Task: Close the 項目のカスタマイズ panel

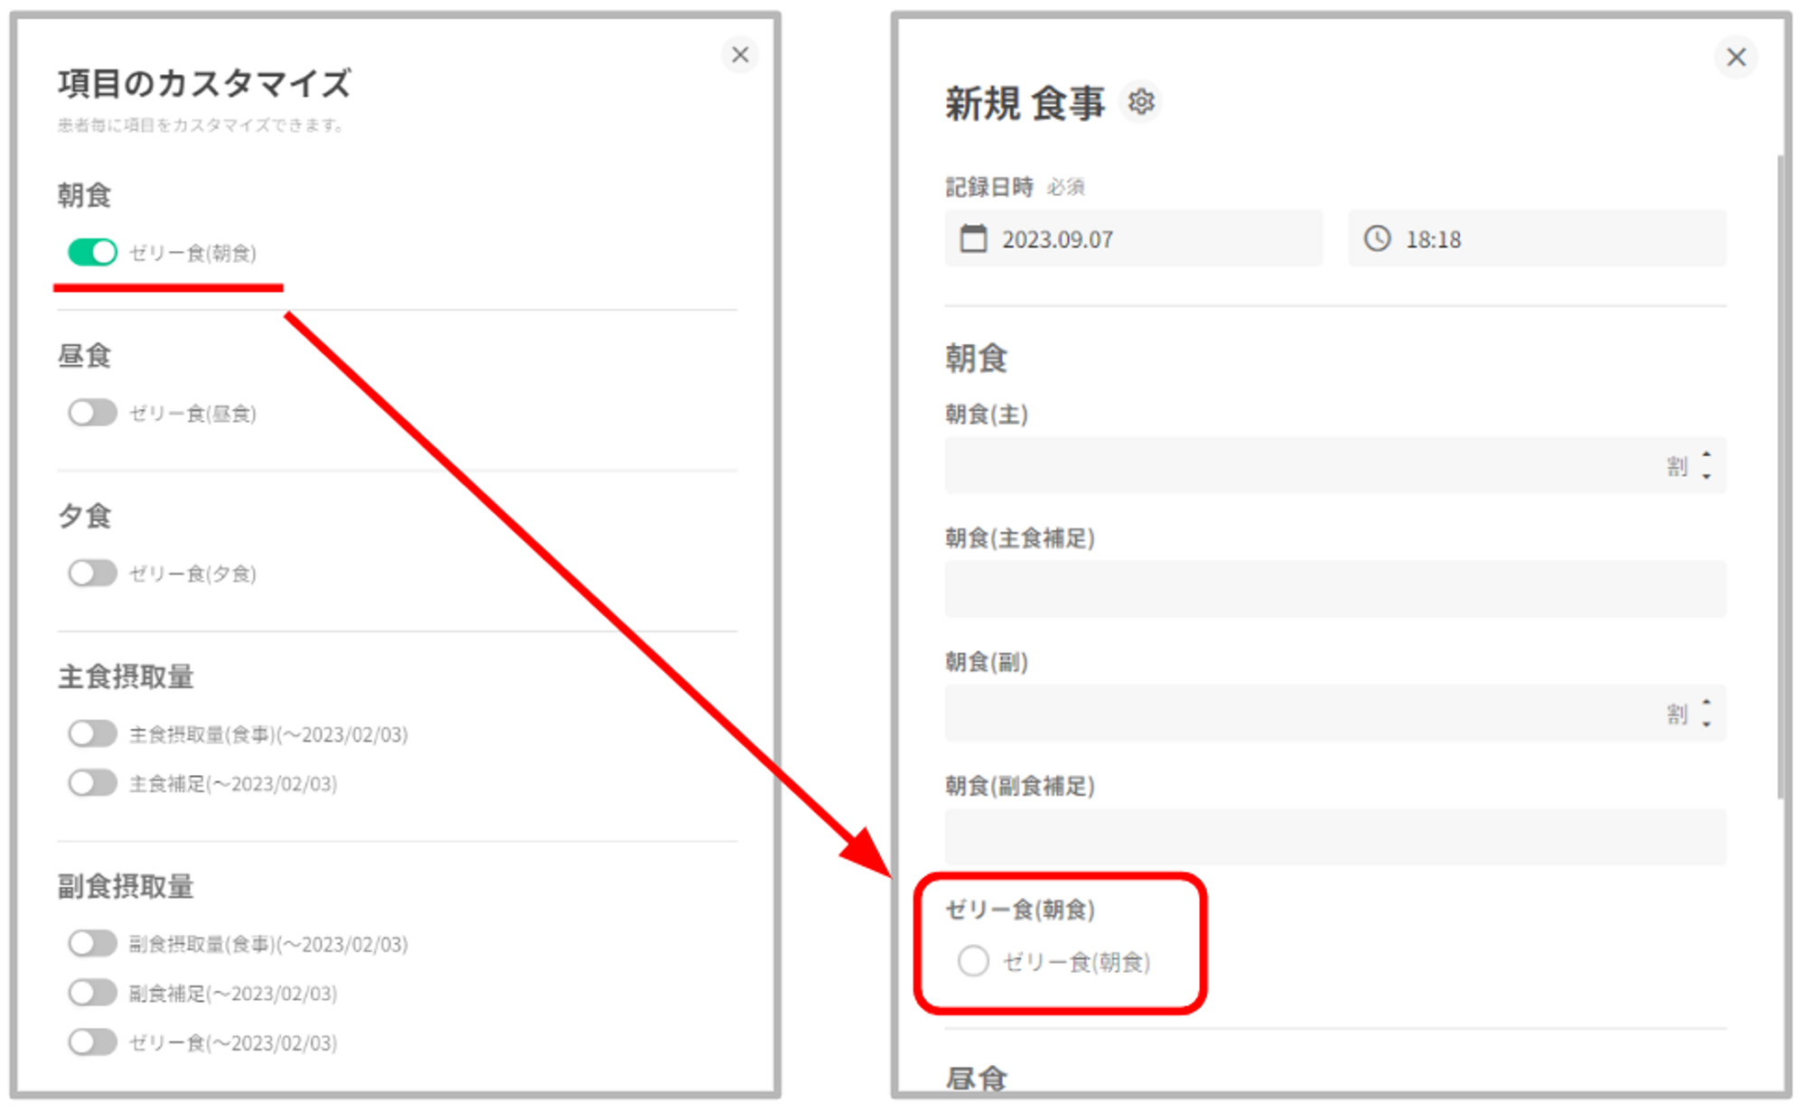Action: [x=740, y=55]
